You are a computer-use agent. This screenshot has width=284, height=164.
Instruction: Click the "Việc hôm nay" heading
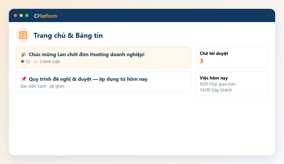point(214,78)
